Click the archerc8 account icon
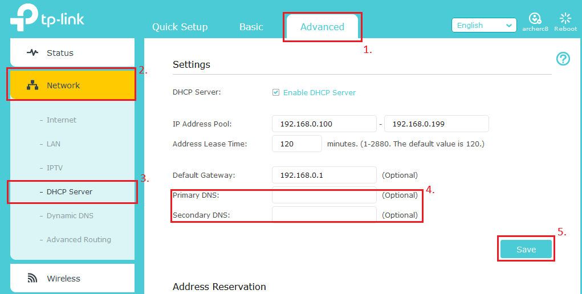This screenshot has width=582, height=294. click(535, 18)
